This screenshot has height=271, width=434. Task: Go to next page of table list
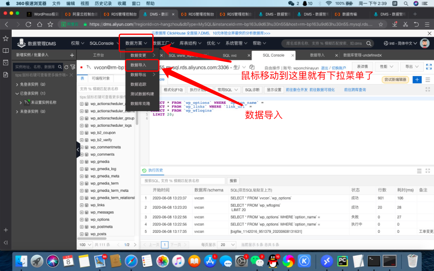coord(135,245)
